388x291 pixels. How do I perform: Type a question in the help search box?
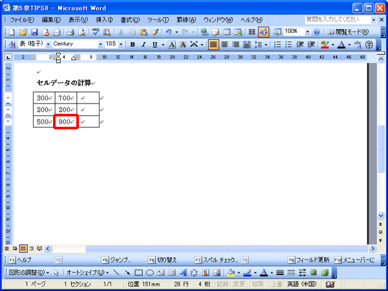click(338, 20)
